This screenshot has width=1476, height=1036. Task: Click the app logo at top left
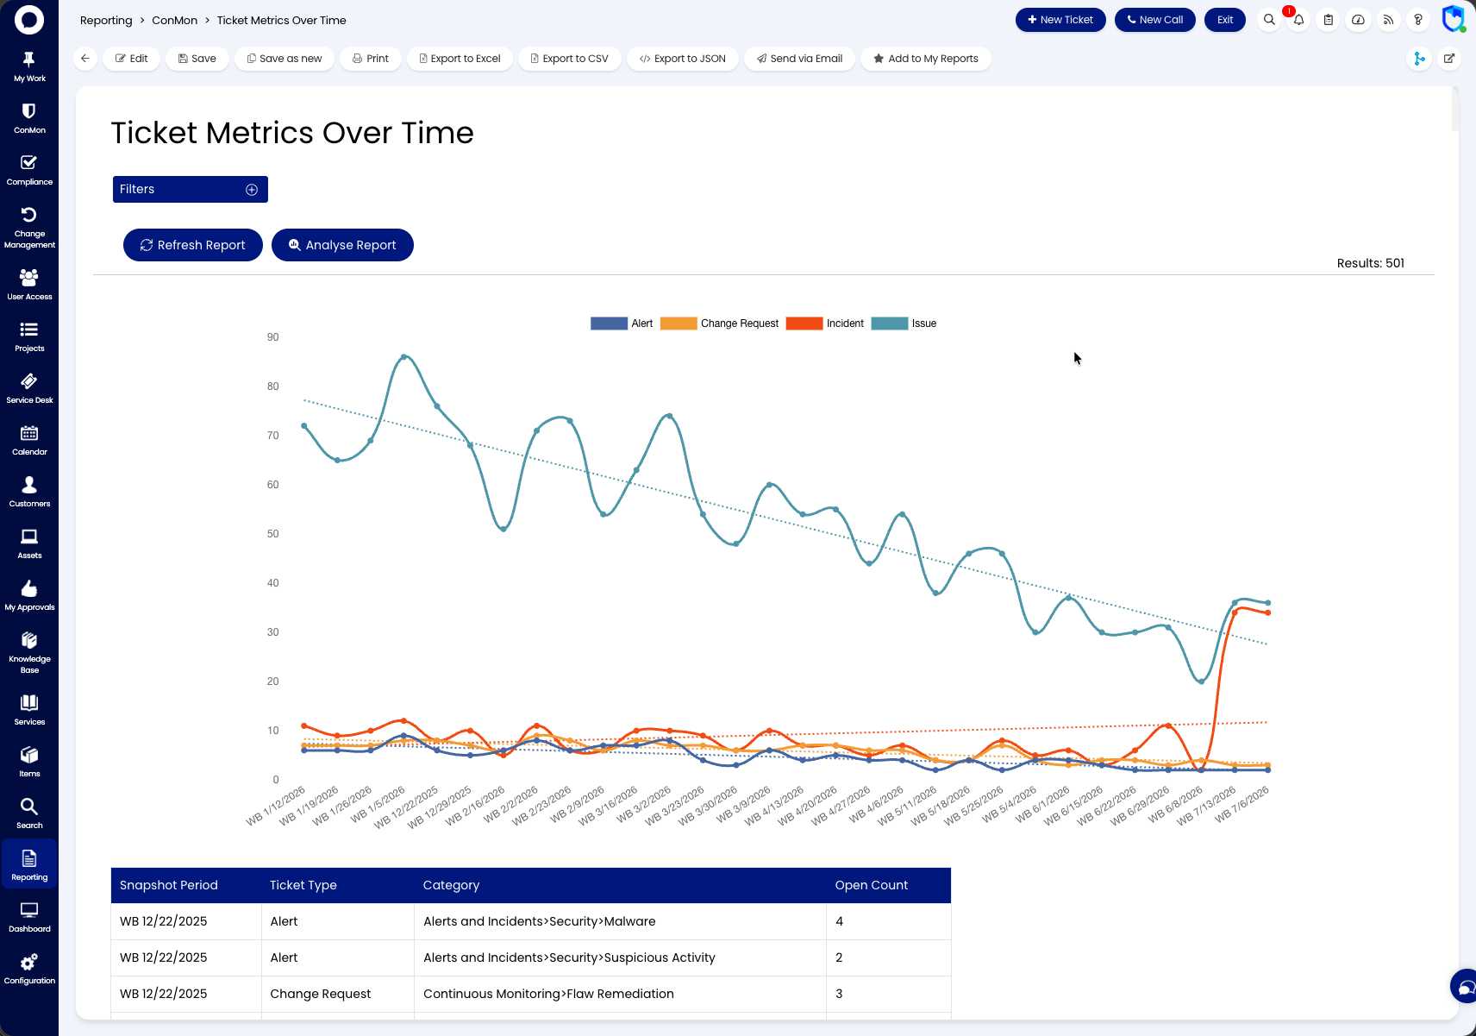(29, 19)
